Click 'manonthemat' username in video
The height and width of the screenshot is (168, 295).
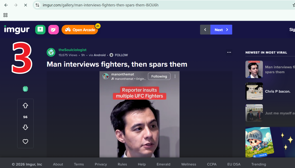point(123,74)
